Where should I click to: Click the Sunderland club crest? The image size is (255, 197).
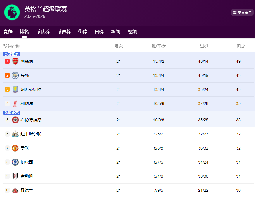point(15,190)
